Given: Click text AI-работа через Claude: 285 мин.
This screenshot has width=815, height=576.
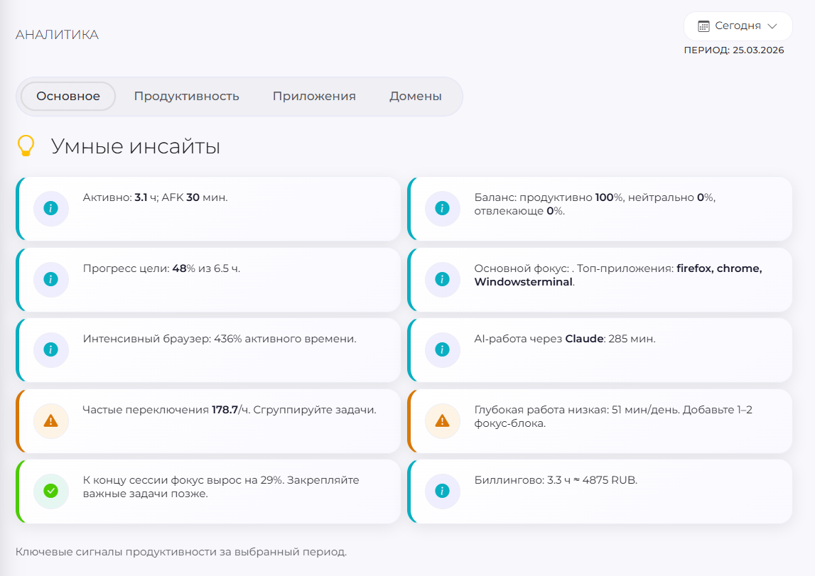Looking at the screenshot, I should (564, 339).
